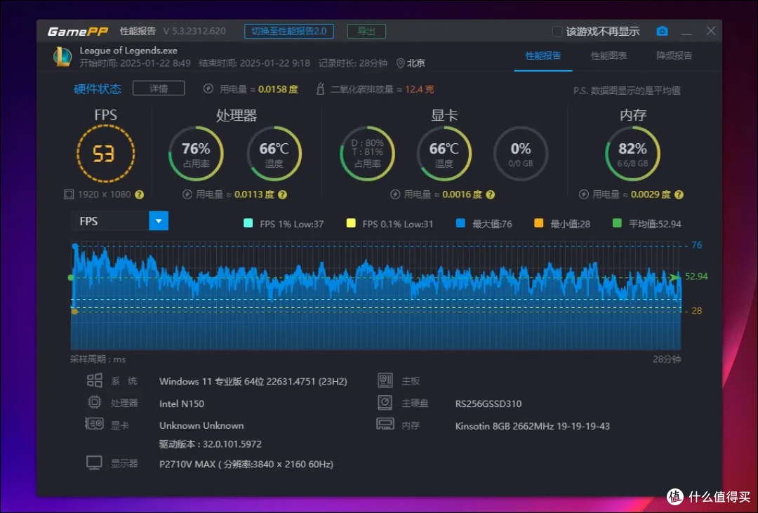Click the GamePP logo
The width and height of the screenshot is (758, 513).
coord(78,32)
